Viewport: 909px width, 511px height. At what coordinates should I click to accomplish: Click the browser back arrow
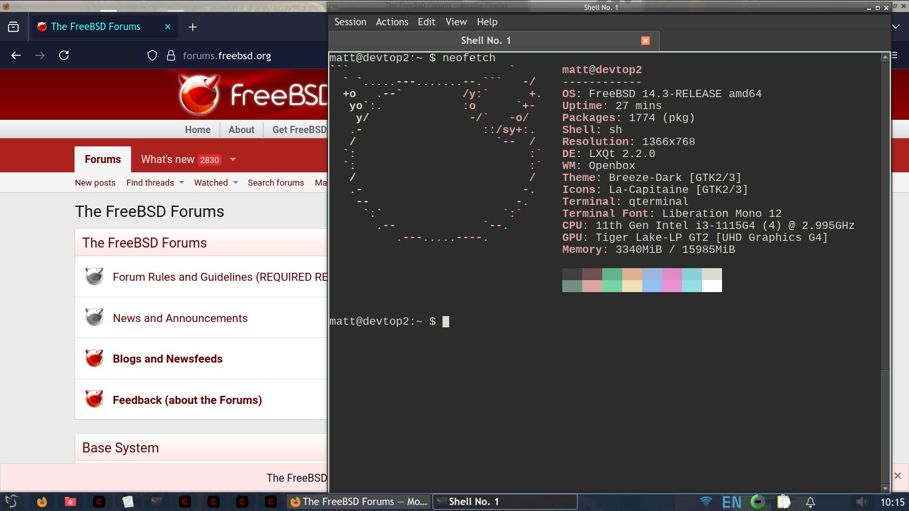point(16,56)
